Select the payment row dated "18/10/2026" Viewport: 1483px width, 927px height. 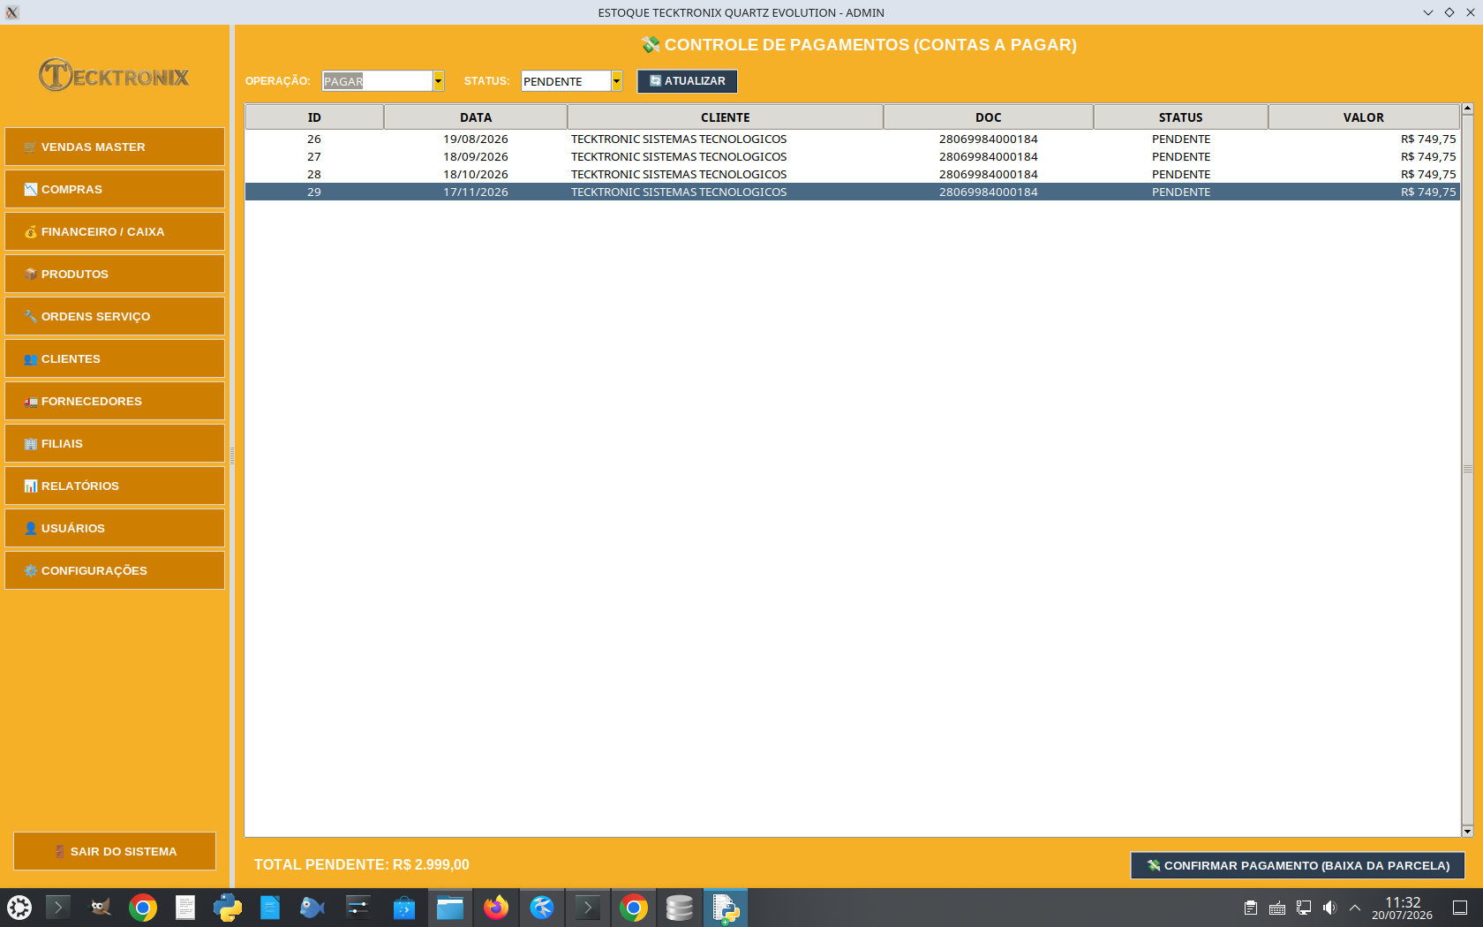point(852,174)
